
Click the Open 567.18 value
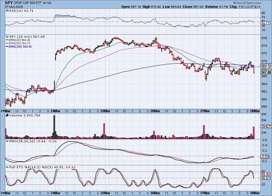pyautogui.click(x=131, y=7)
